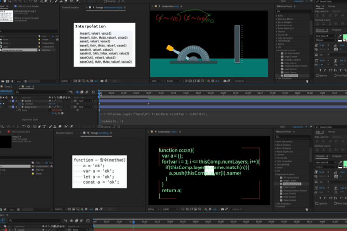The height and width of the screenshot is (231, 347).
Task: Enable Ligatures in lower Character panel
Action: point(317,203)
